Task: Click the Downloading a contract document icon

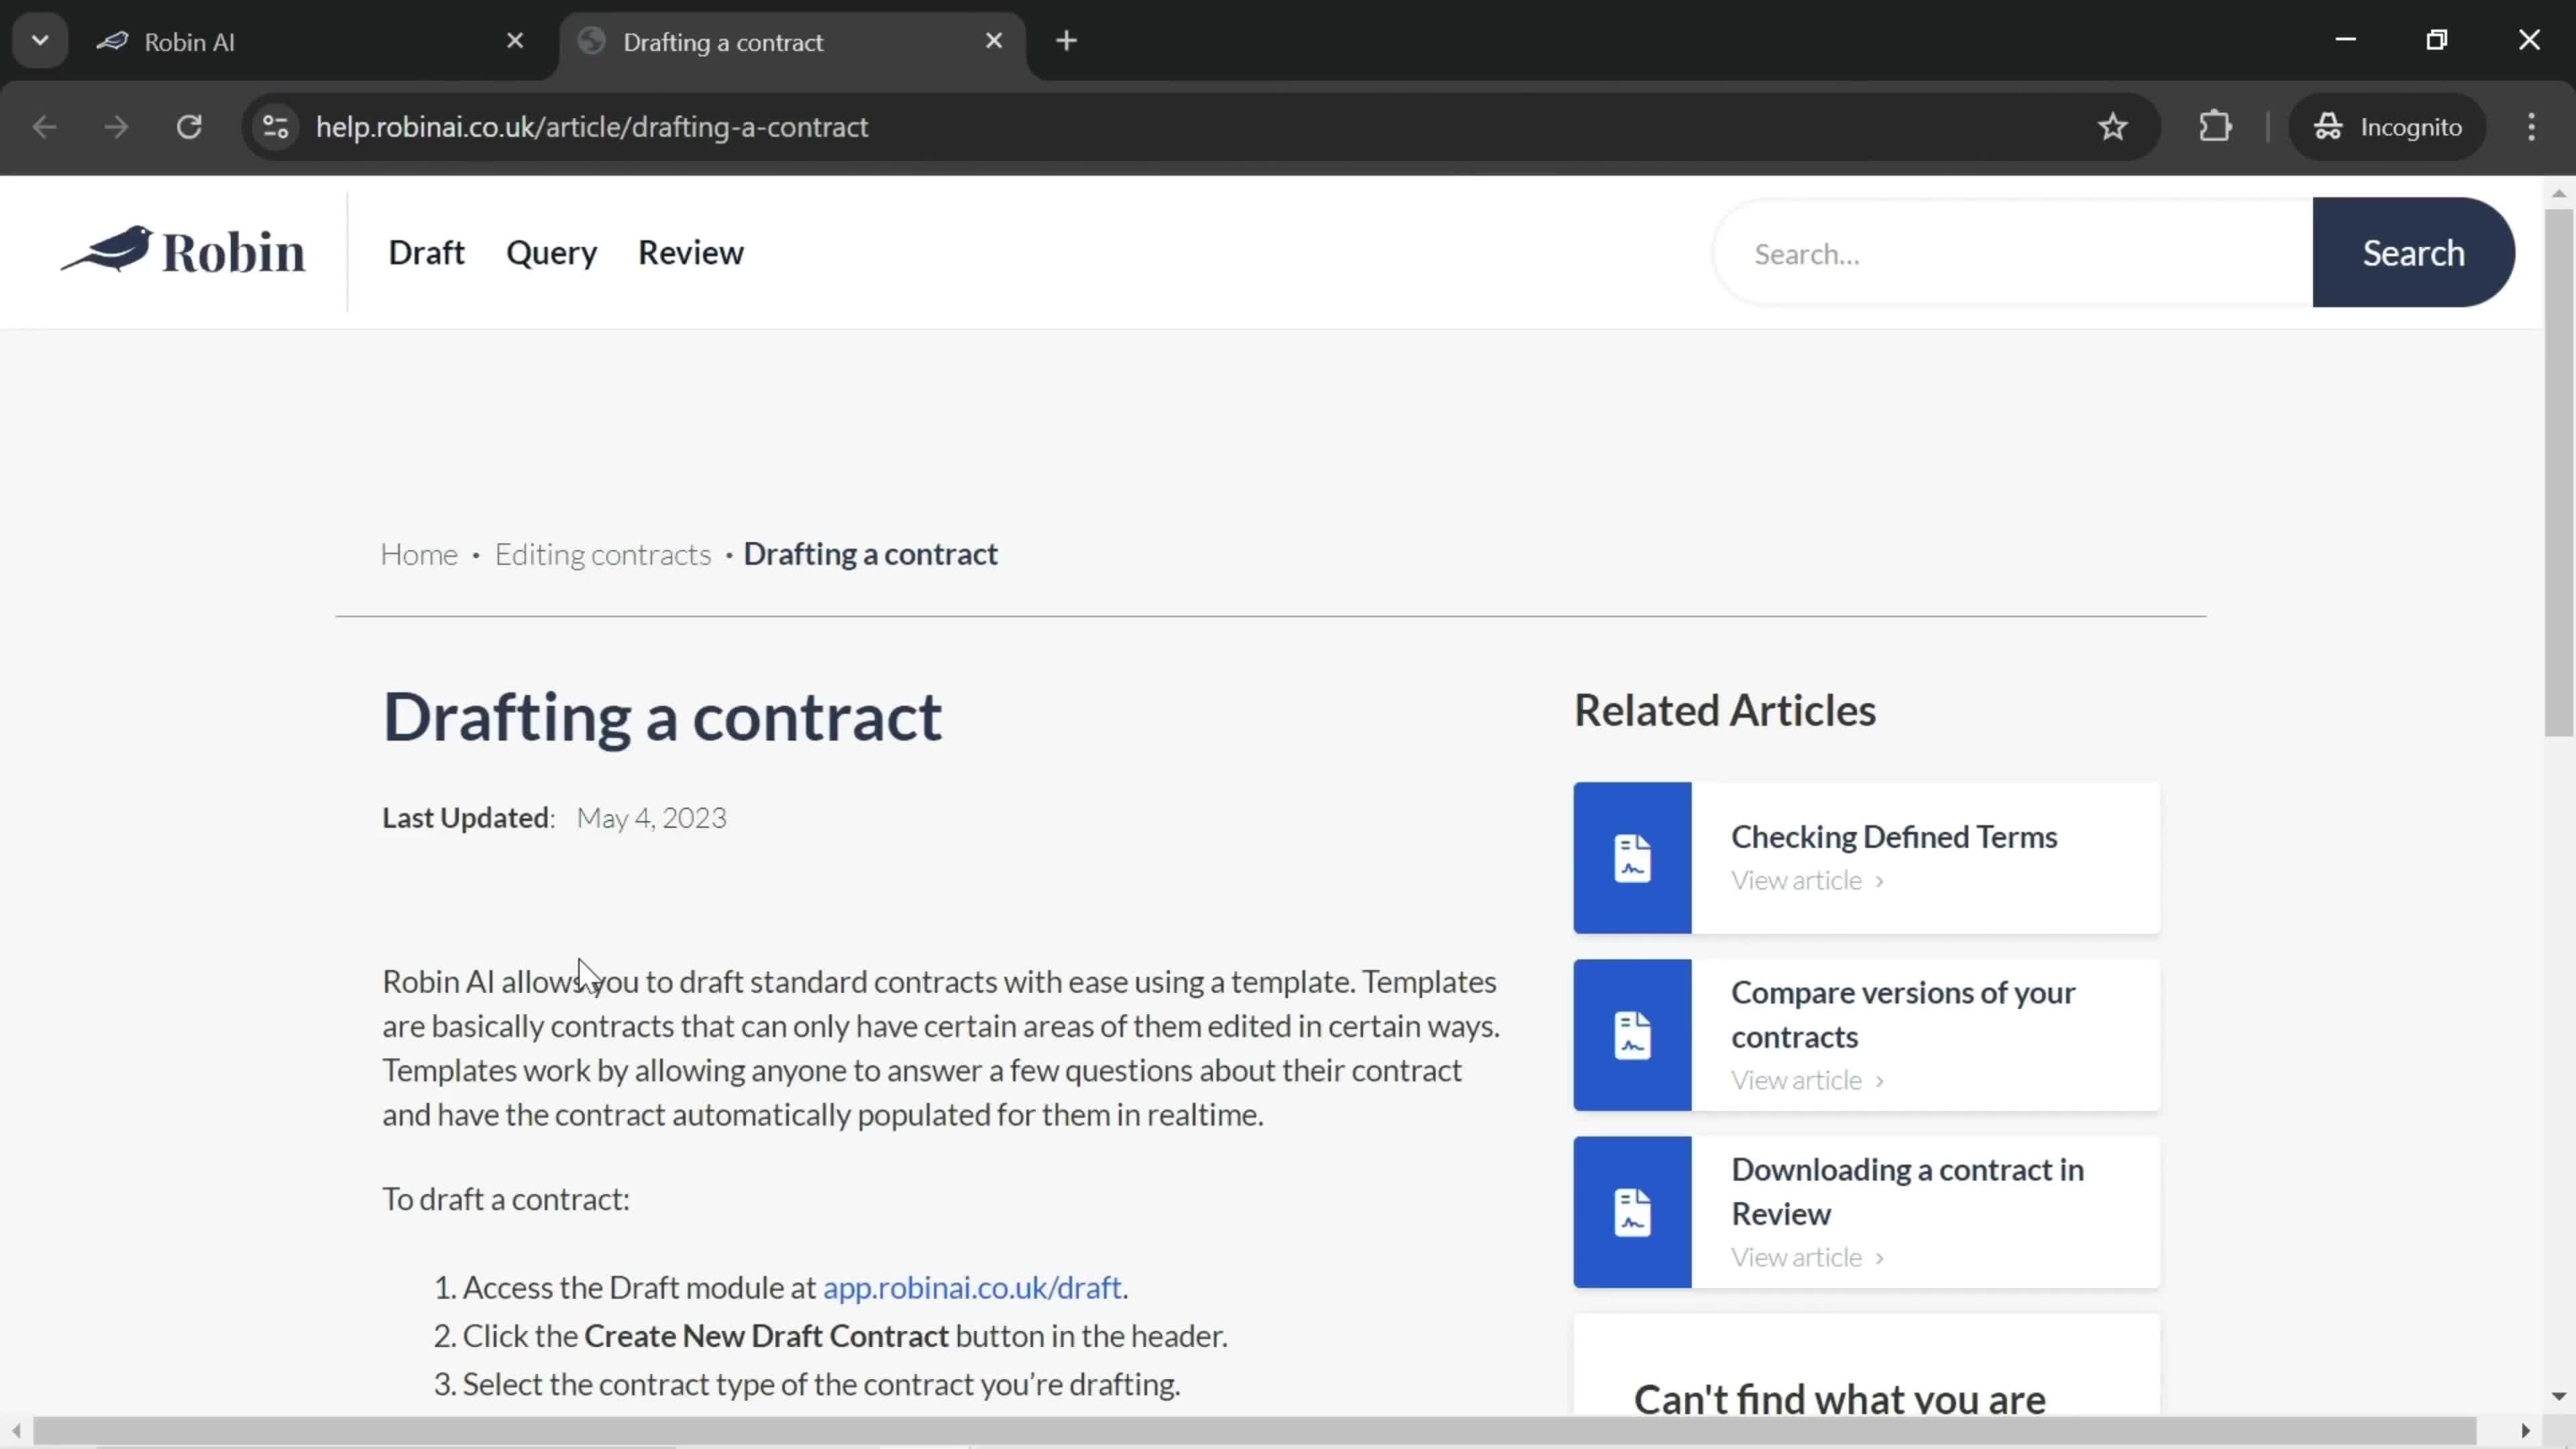Action: 1632,1212
